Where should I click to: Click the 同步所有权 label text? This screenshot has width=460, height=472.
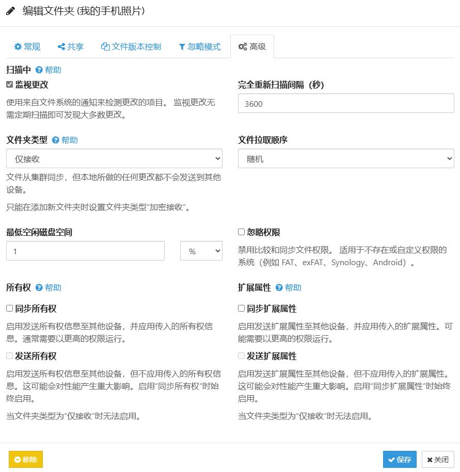(36, 308)
